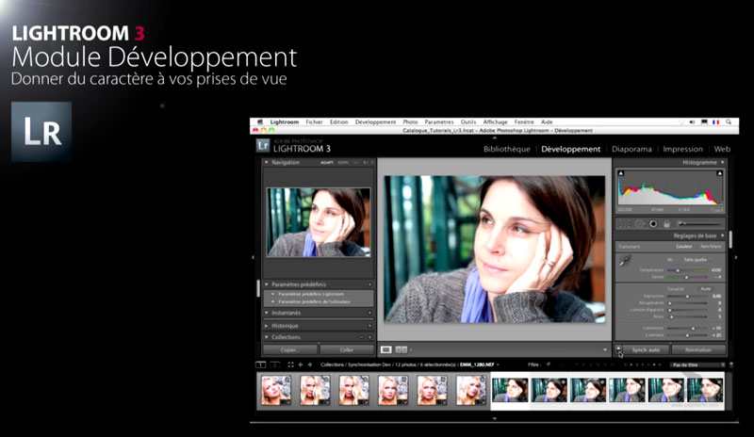Toggle highlight clipping indicator in histogram

[719, 173]
